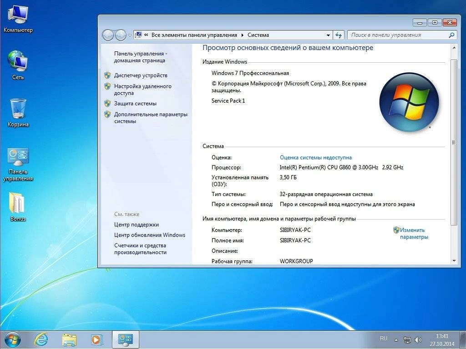Click shield icon beside Защита системы
Viewport: 466px width, 349px height.
[107, 104]
